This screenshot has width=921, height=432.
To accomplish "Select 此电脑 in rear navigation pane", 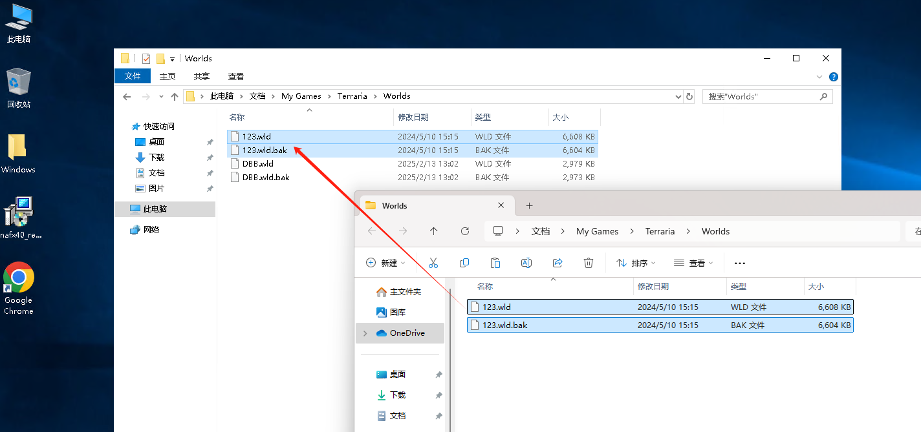I will 165,209.
